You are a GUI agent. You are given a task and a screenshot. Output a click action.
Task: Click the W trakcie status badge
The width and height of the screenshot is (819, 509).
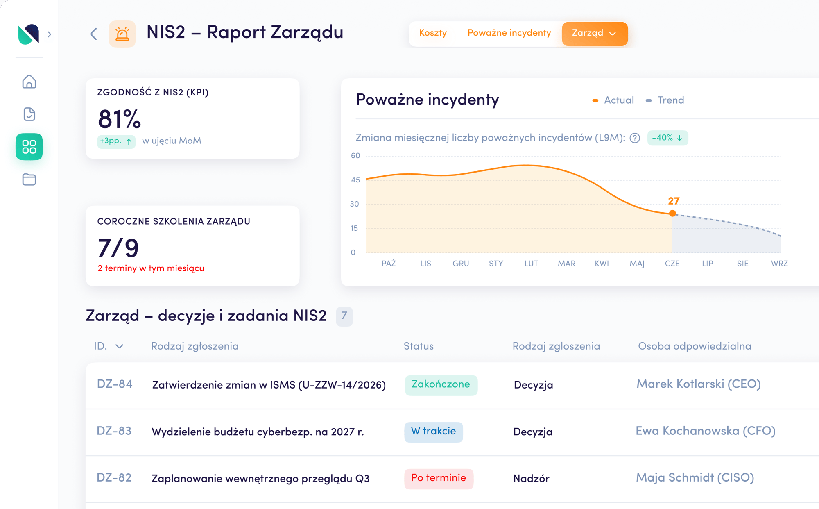[x=433, y=432]
